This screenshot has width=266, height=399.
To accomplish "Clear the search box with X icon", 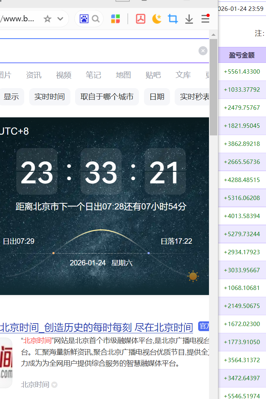I will pos(203,51).
